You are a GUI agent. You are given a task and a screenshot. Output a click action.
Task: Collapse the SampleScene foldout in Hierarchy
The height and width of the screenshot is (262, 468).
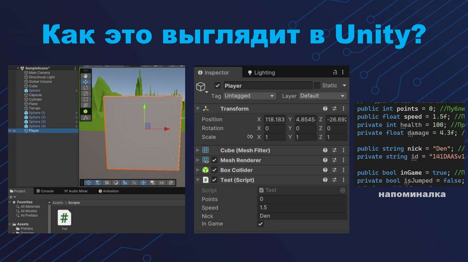[18, 68]
